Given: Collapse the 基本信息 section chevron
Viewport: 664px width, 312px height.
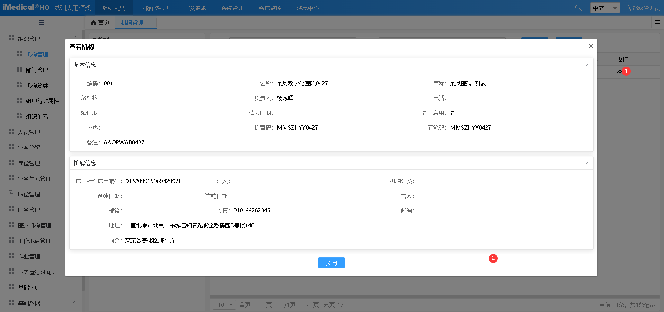Looking at the screenshot, I should click(x=586, y=65).
